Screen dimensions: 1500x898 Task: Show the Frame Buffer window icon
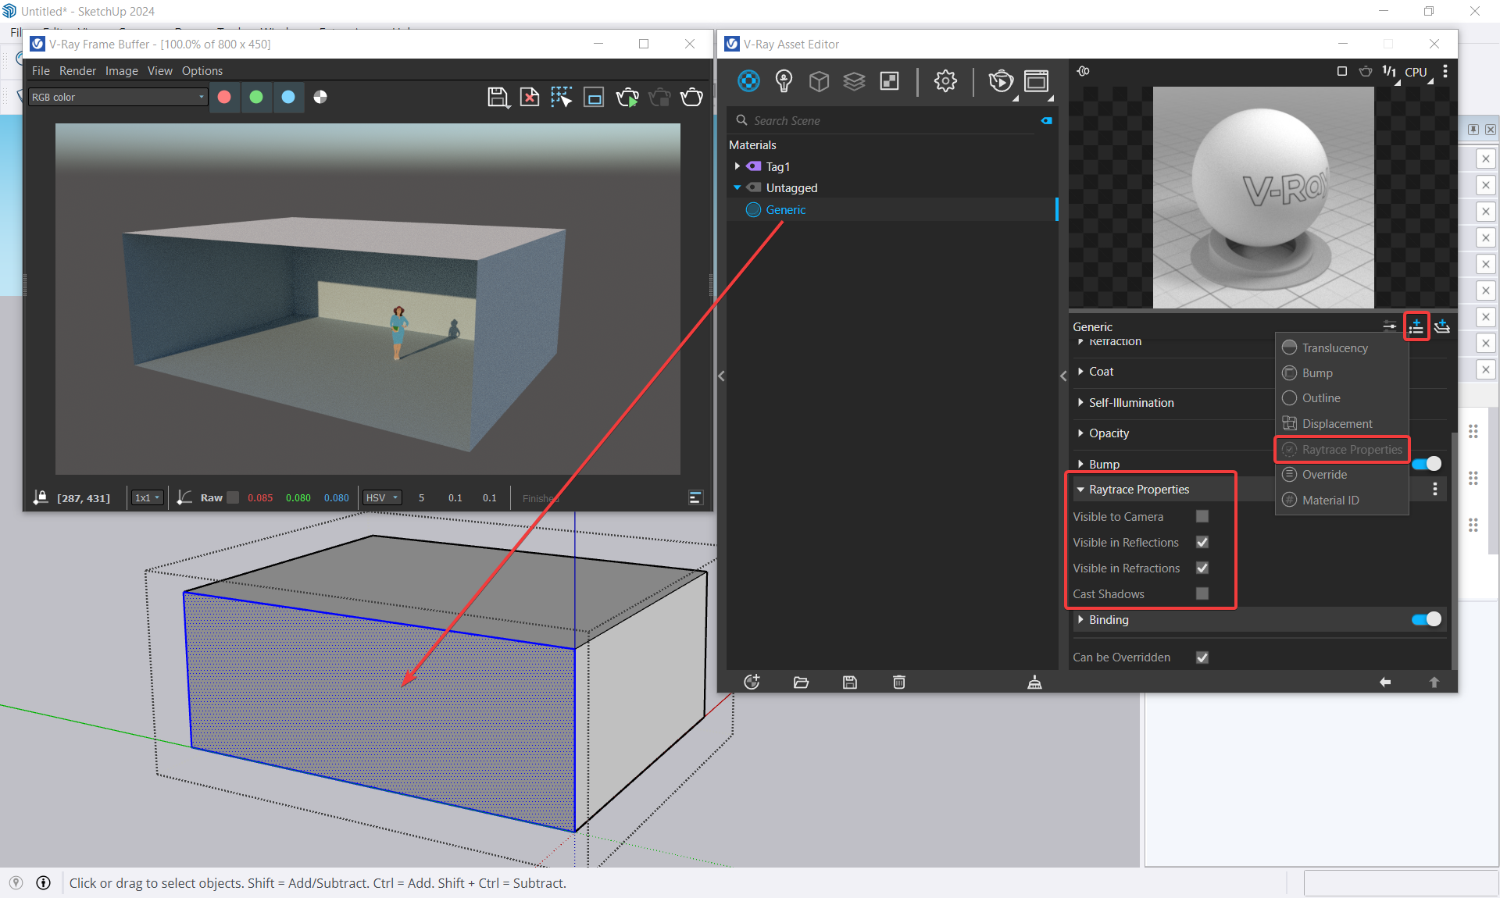(1037, 80)
